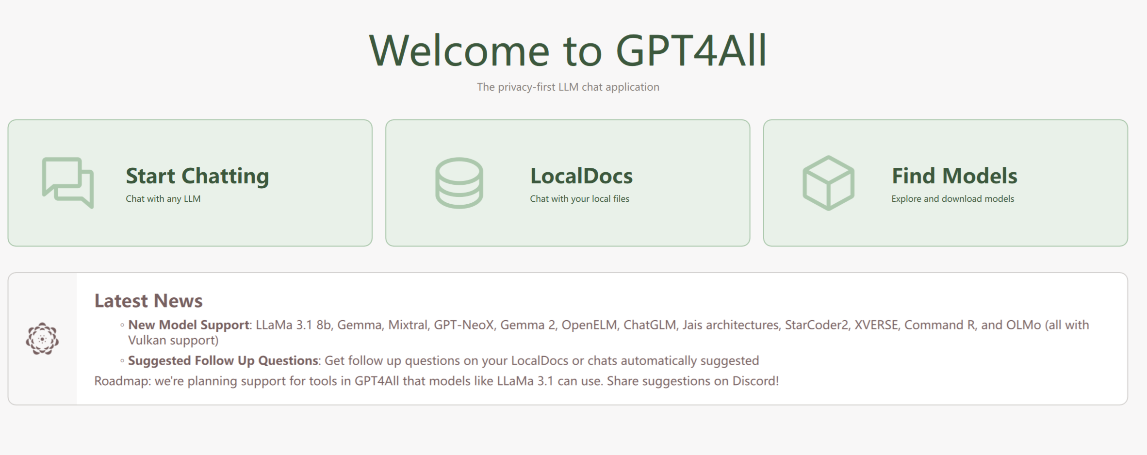This screenshot has width=1147, height=455.
Task: Click the bullet marker before New Model Support
Action: (x=122, y=325)
